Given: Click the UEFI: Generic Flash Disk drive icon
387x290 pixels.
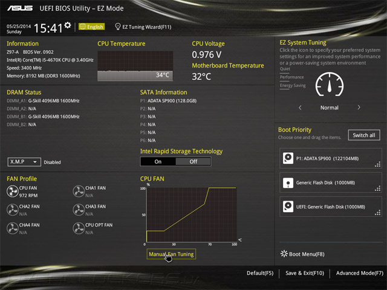Looking at the screenshot, I should click(288, 207).
